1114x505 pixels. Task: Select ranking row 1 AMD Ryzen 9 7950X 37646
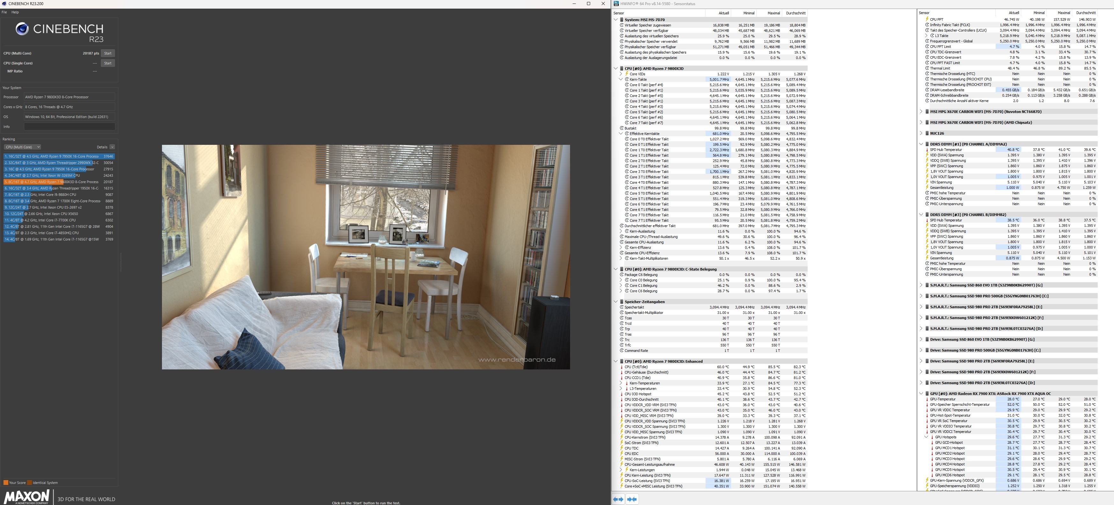click(59, 156)
